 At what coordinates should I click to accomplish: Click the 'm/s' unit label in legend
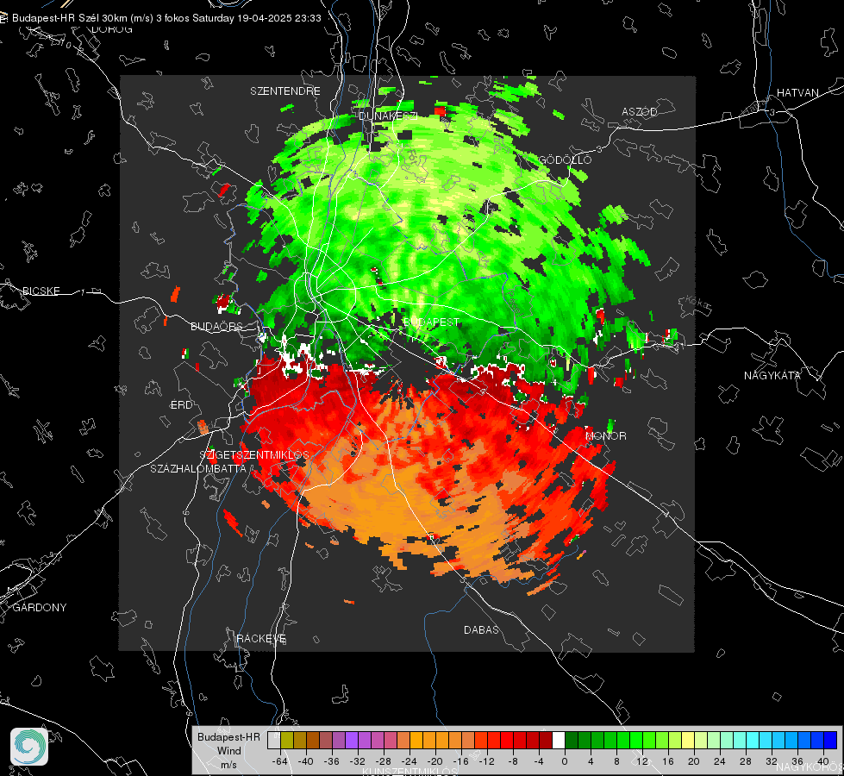click(x=228, y=764)
